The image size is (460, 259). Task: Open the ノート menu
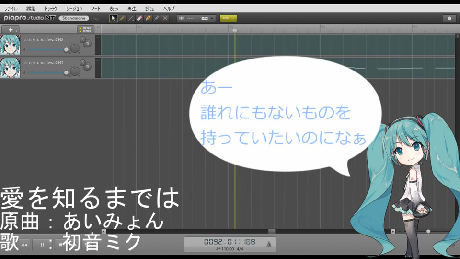pyautogui.click(x=96, y=9)
